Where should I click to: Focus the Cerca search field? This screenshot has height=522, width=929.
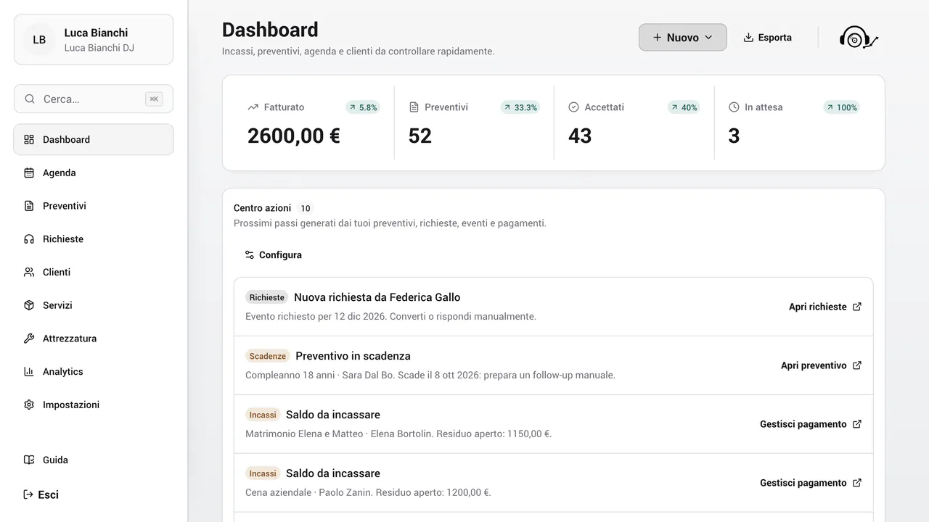click(x=94, y=99)
